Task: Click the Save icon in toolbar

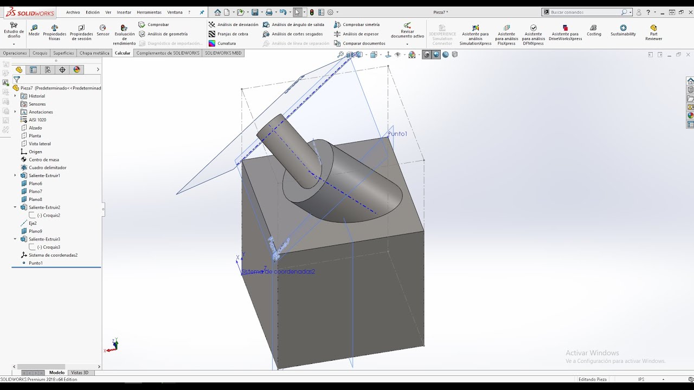Action: 254,12
